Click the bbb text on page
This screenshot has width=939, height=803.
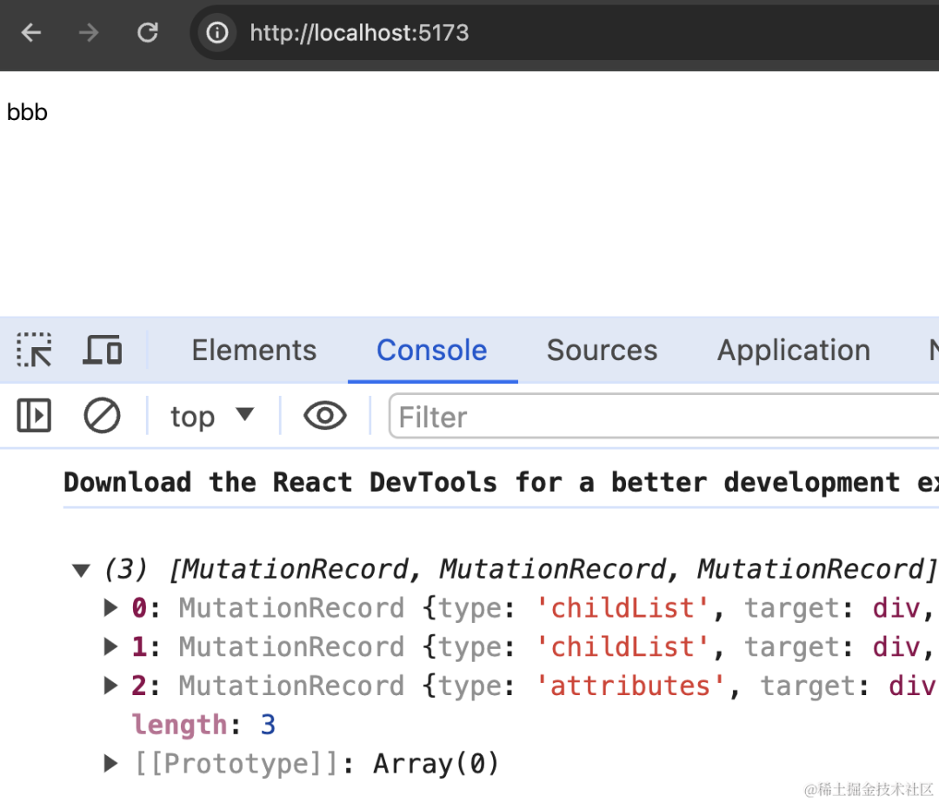(x=27, y=112)
